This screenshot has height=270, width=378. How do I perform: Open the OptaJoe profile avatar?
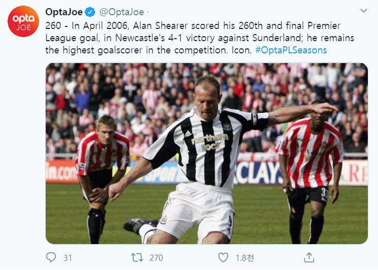23,21
